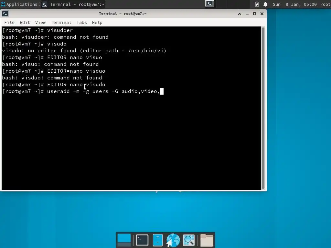Viewport: 331px width, 248px height.
Task: Open the root user menu
Action: click(325, 4)
